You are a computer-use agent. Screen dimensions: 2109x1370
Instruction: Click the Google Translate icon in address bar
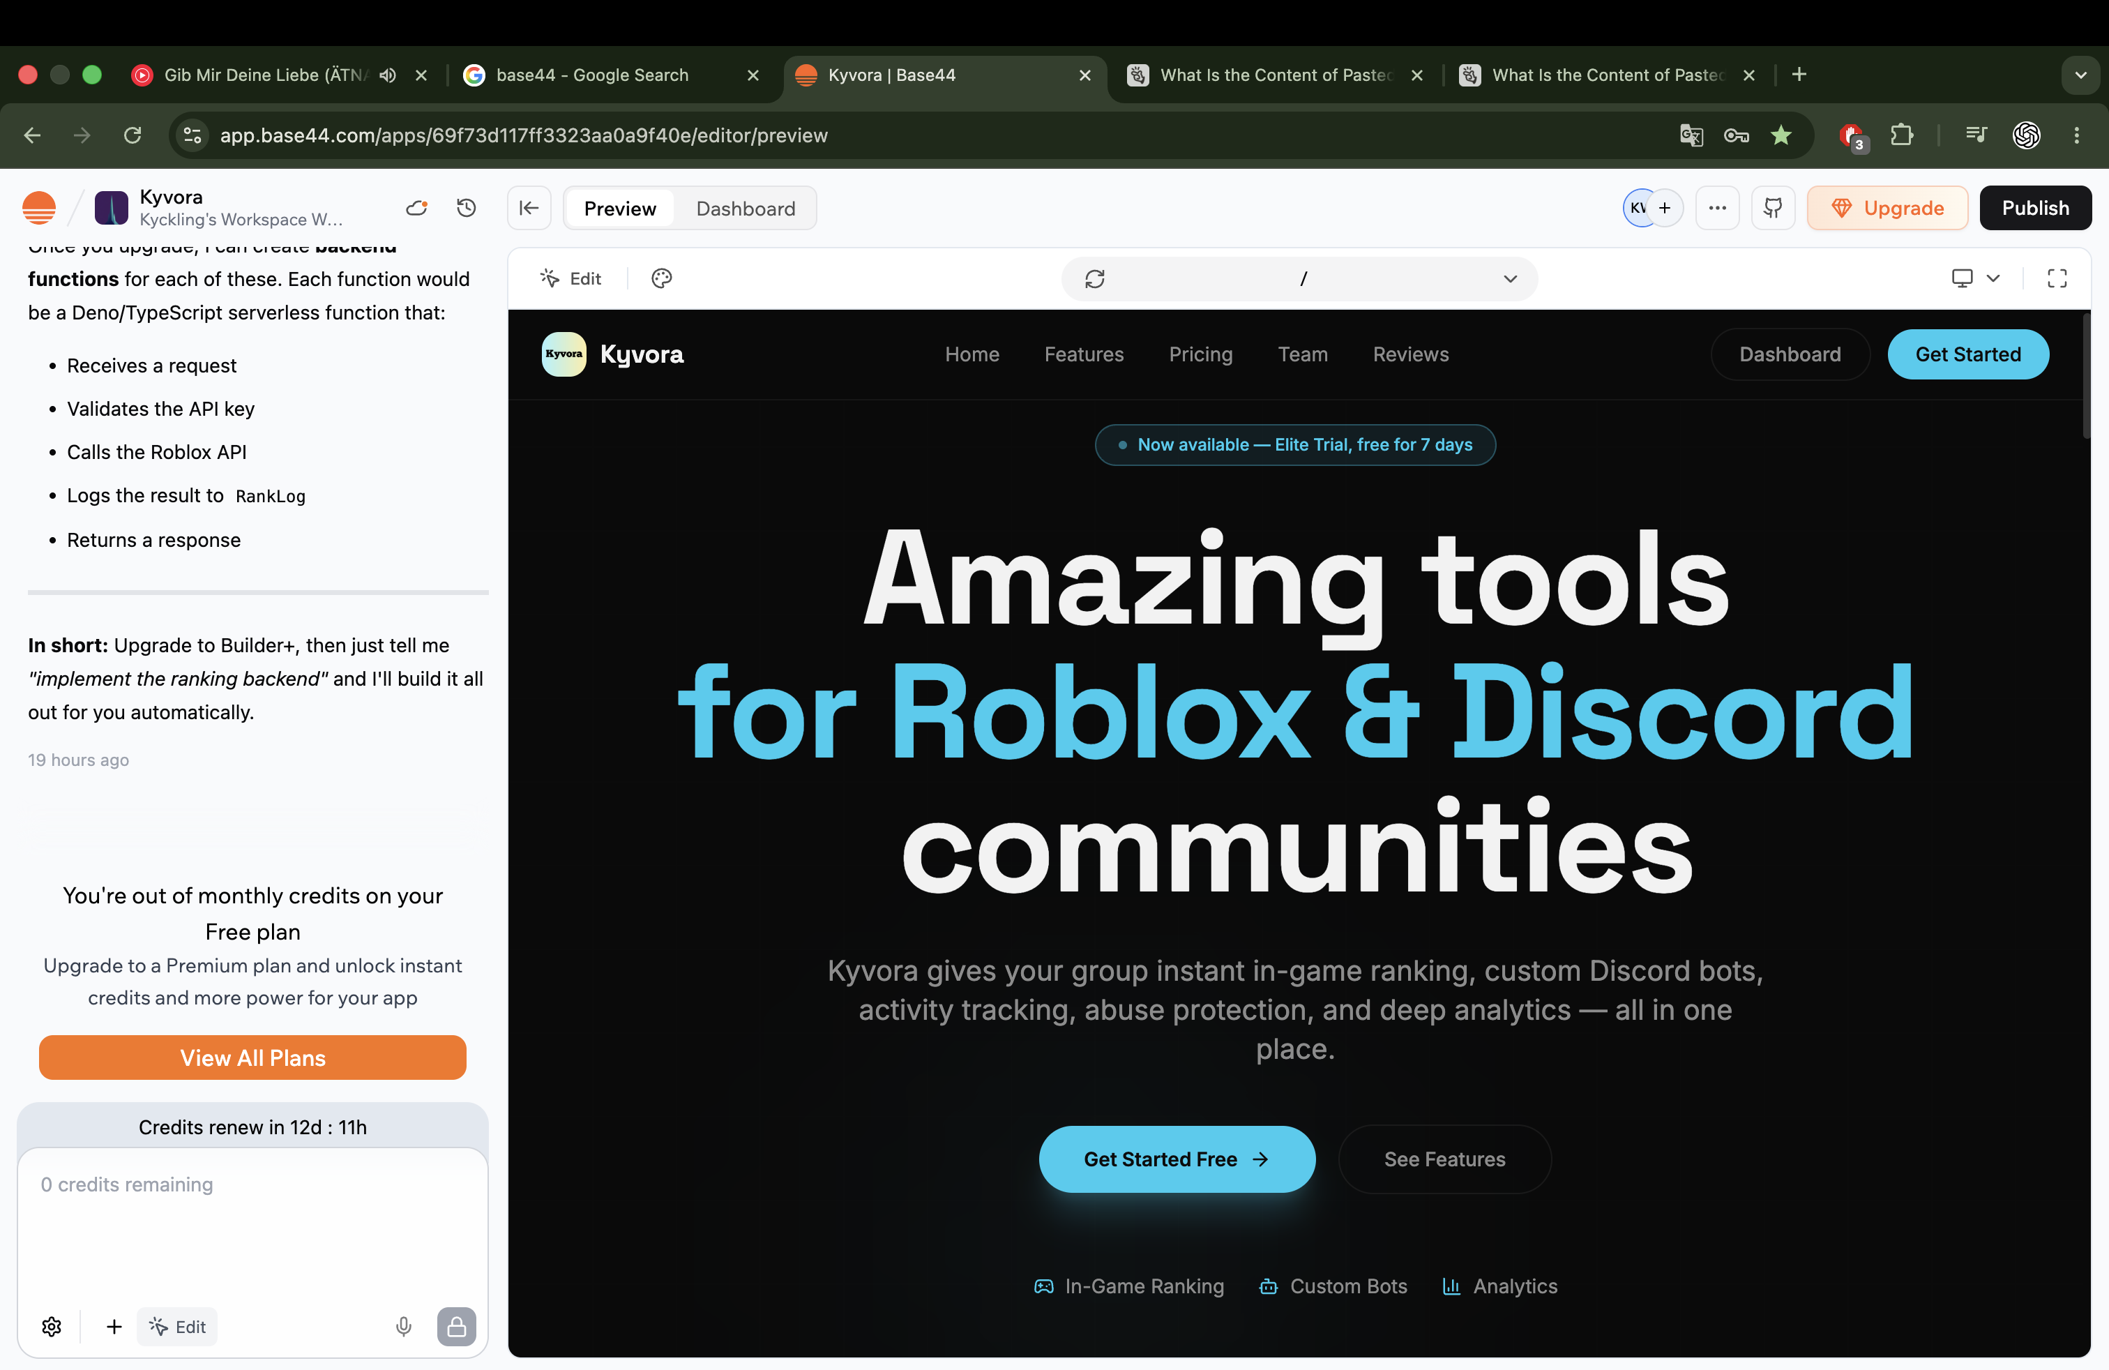pyautogui.click(x=1691, y=135)
